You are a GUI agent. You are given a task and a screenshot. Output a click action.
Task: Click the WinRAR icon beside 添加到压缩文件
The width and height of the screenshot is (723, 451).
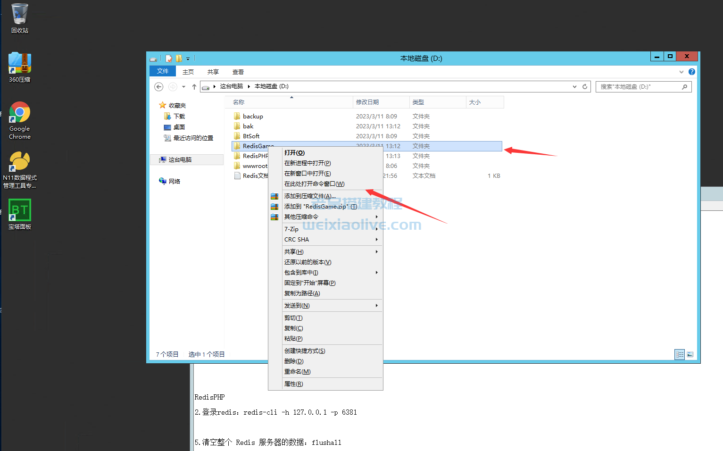[x=274, y=196]
